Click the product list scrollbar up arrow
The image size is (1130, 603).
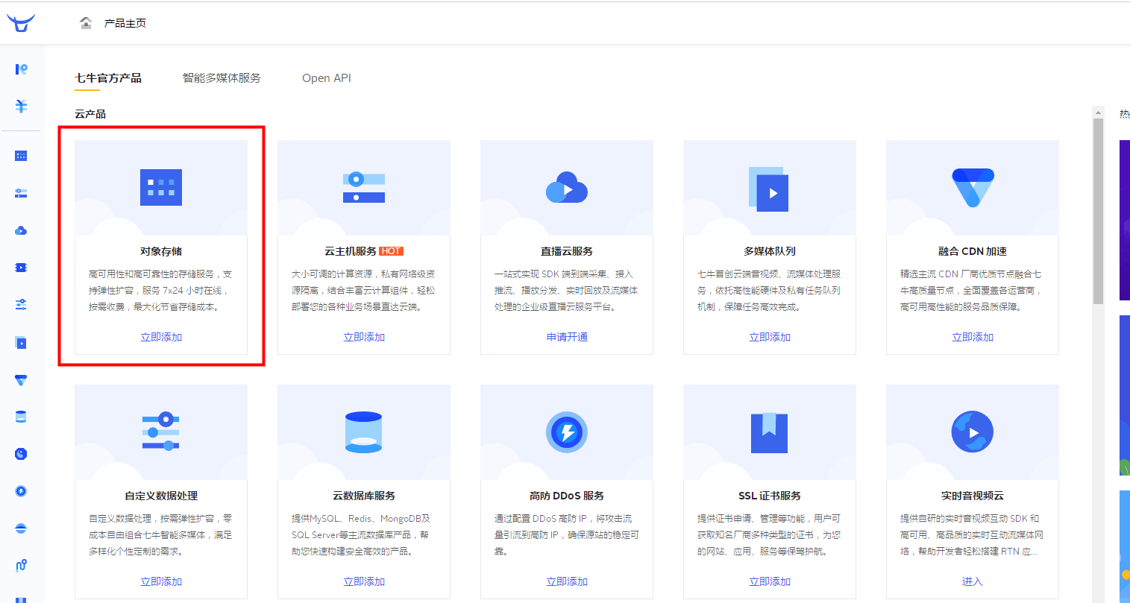coord(1098,112)
